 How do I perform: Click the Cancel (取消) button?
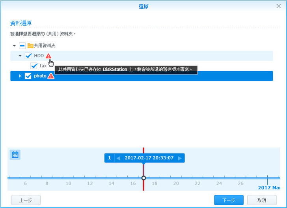[x=262, y=200]
